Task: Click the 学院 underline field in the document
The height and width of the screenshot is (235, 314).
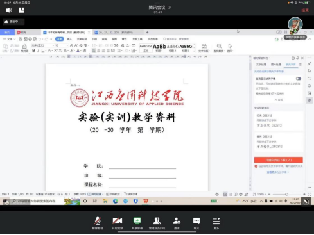Action: click(x=142, y=166)
